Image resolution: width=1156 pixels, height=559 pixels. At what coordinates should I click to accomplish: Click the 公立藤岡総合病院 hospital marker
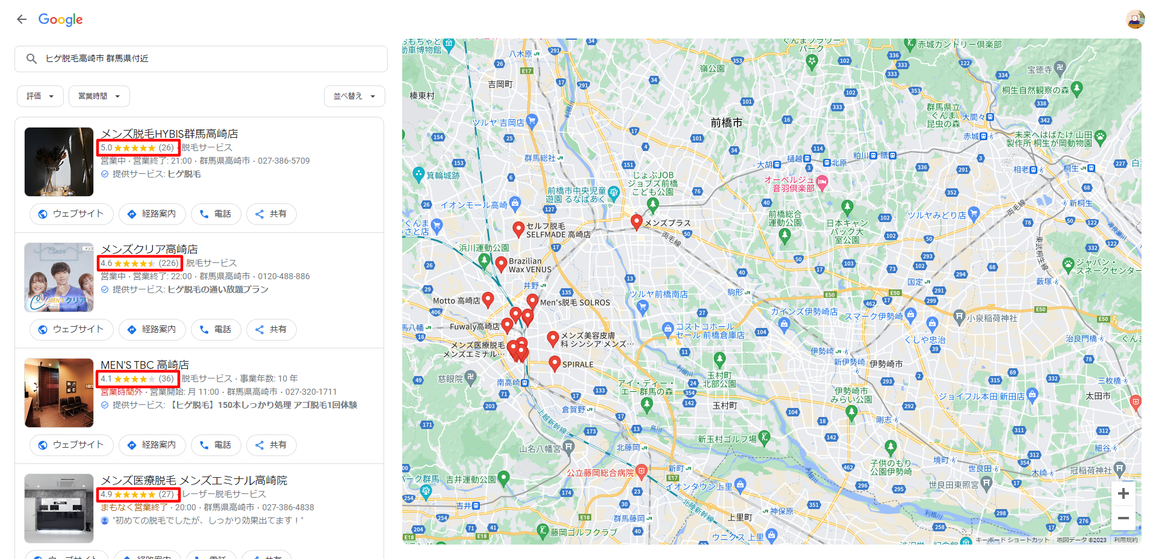[641, 472]
